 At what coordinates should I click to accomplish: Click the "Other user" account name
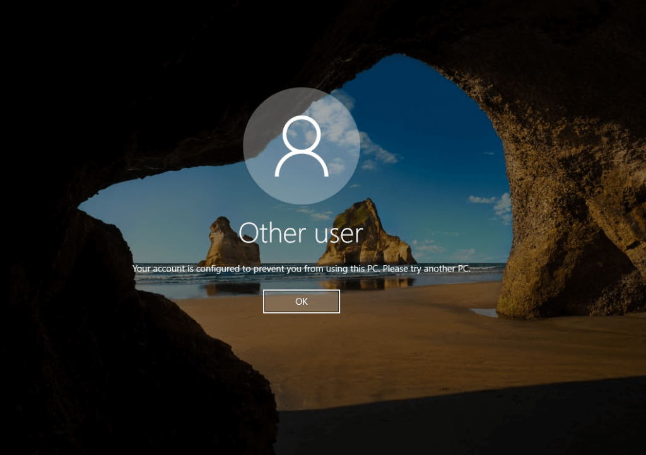pyautogui.click(x=302, y=233)
